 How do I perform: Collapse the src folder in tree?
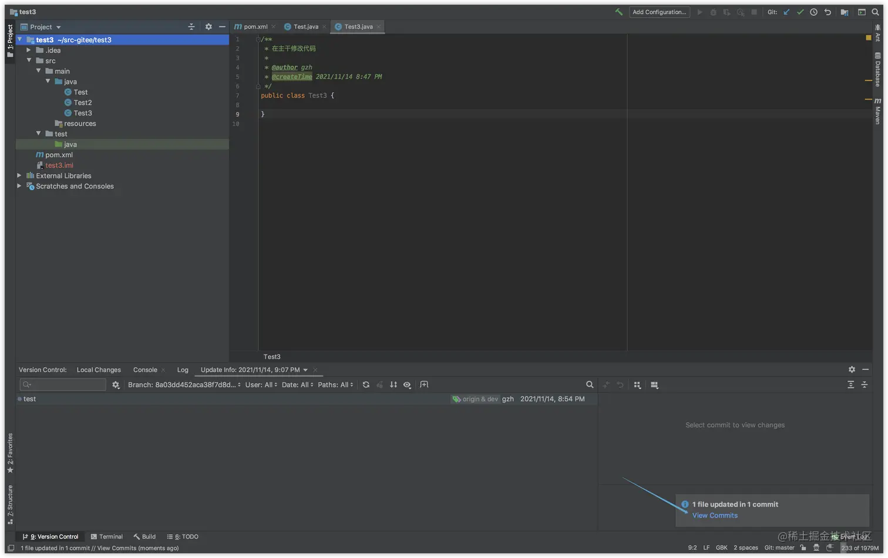click(x=29, y=60)
